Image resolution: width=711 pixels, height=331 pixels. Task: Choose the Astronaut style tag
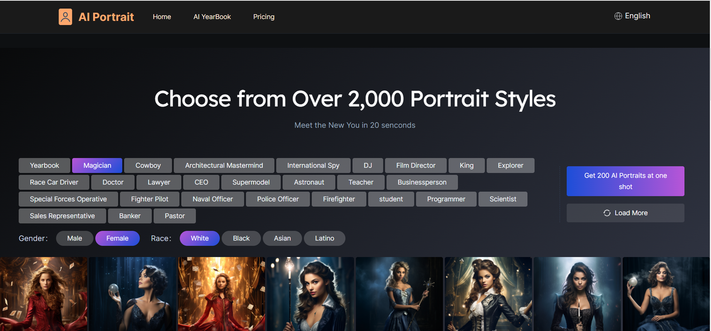click(x=309, y=182)
